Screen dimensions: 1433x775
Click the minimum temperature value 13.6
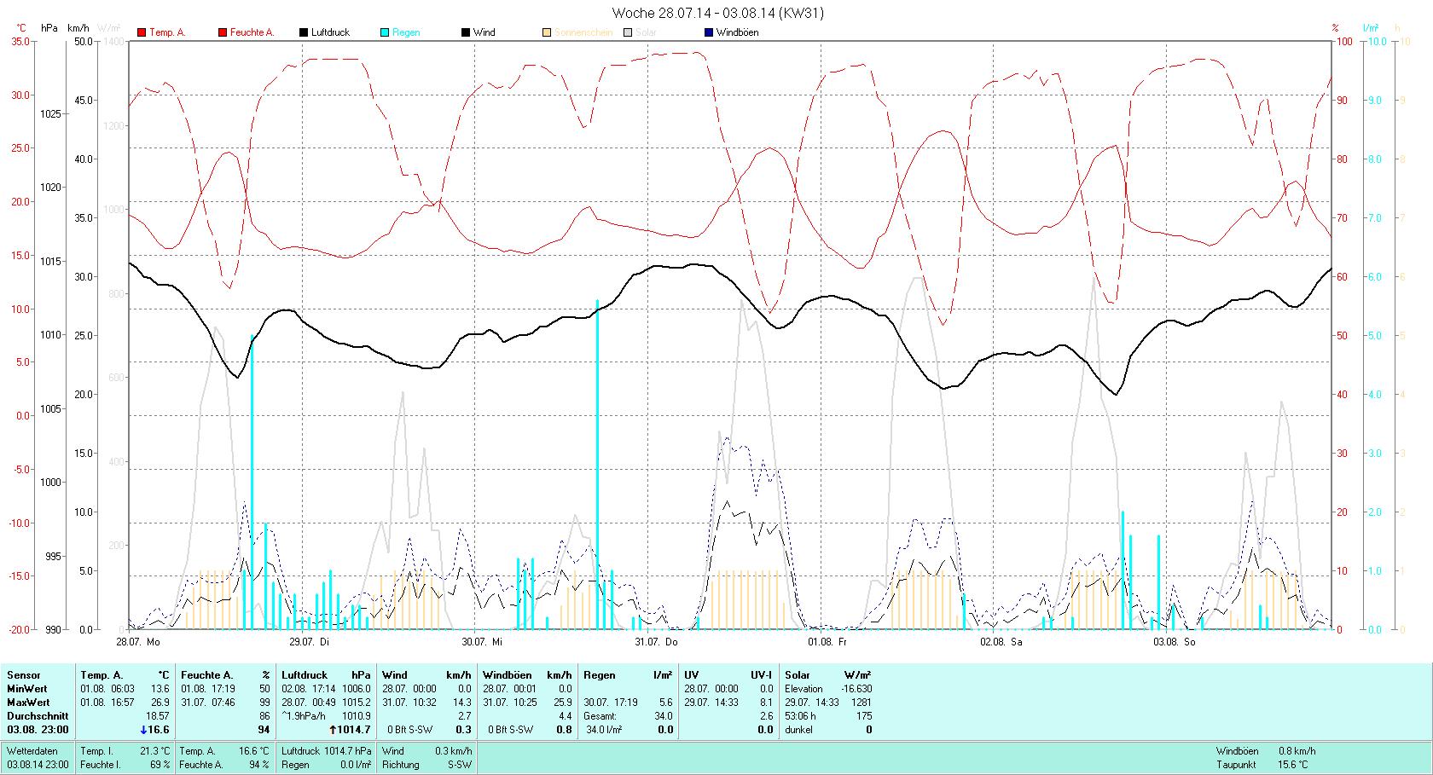(160, 689)
